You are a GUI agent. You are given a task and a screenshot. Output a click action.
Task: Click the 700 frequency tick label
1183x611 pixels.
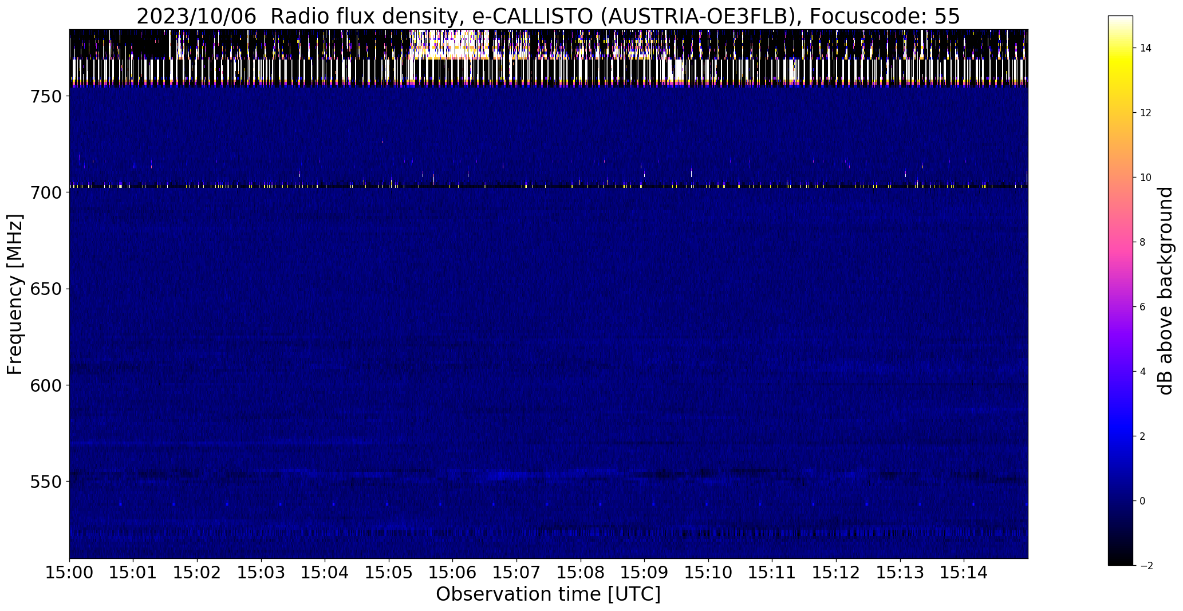pyautogui.click(x=46, y=193)
